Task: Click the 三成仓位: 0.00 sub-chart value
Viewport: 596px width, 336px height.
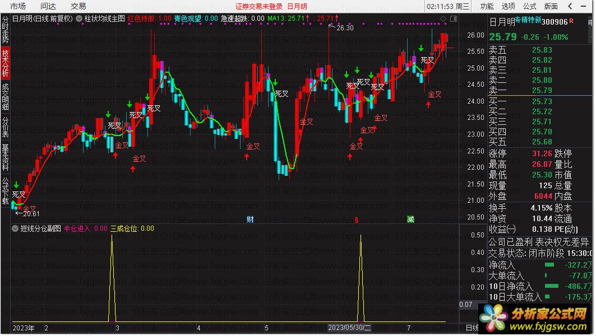Action: (132, 228)
